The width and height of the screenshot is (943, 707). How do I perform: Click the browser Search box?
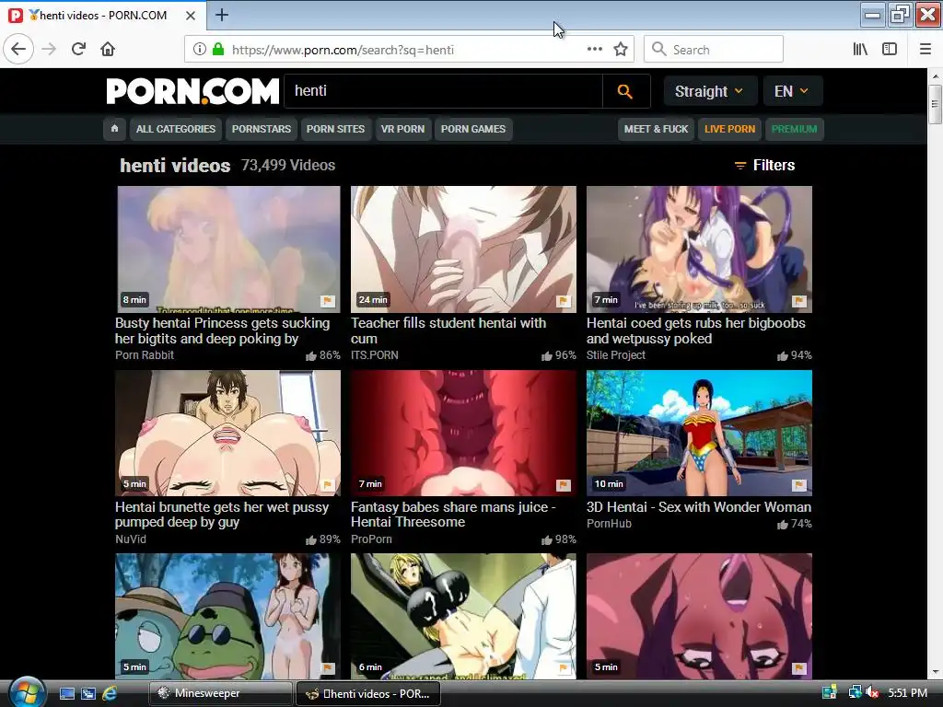pos(714,50)
